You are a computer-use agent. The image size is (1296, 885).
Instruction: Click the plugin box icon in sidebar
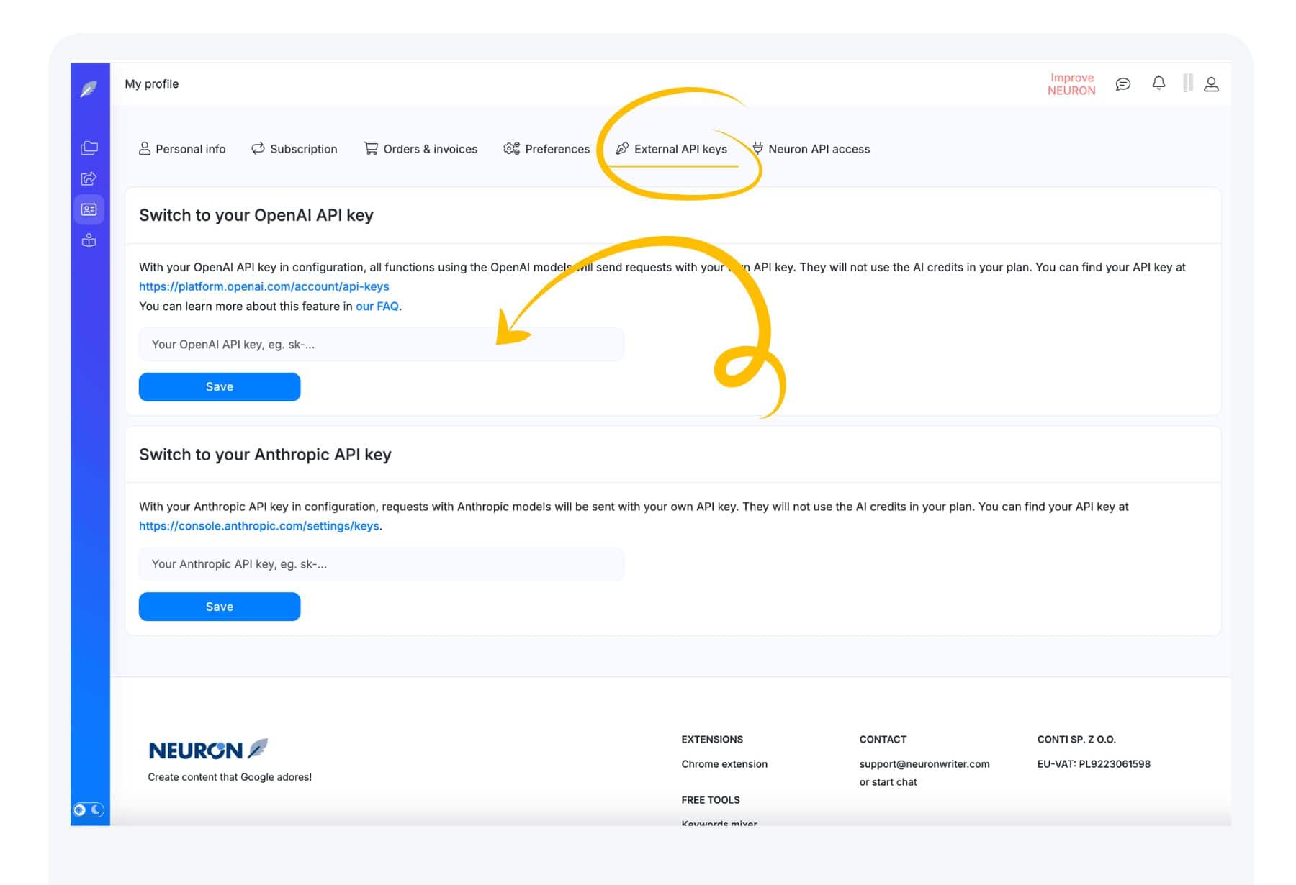[x=89, y=240]
